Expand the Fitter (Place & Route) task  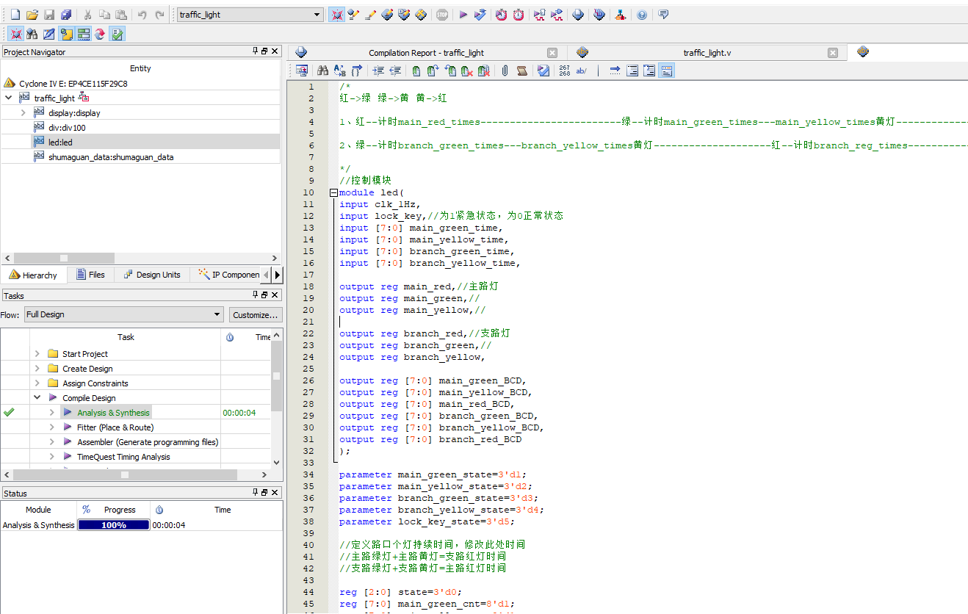(x=51, y=427)
